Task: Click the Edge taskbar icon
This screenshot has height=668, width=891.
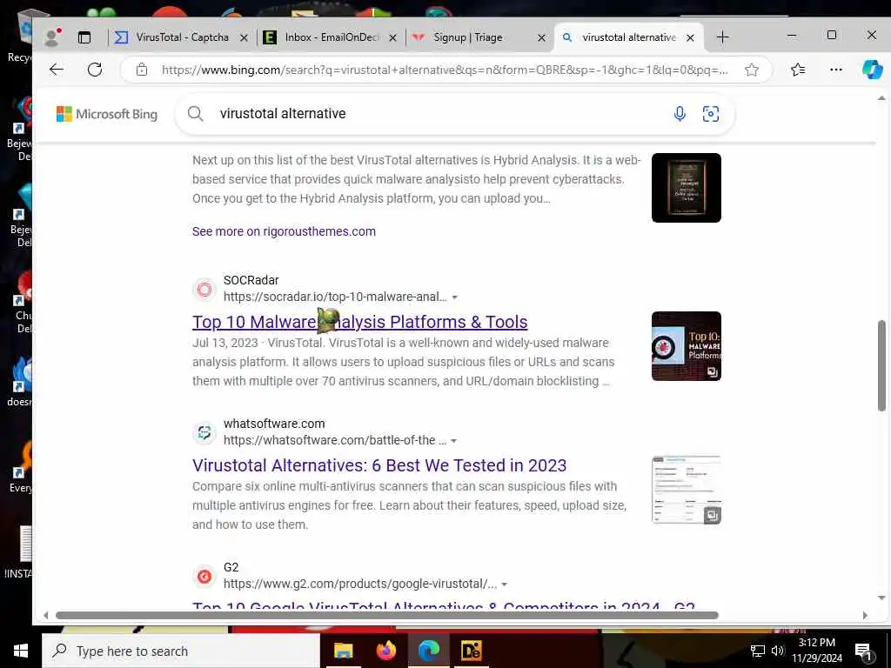Action: coord(428,651)
